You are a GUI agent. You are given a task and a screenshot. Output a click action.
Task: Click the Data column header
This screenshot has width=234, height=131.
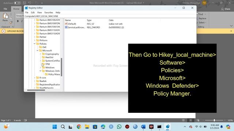(111, 20)
